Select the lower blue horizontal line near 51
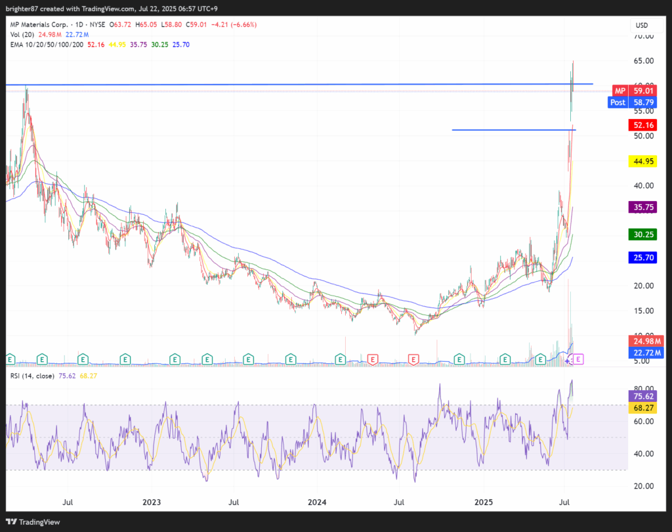 [x=514, y=129]
